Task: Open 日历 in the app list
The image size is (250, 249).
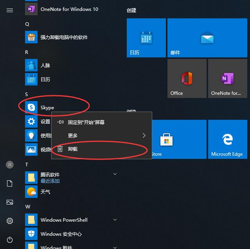Action: click(x=71, y=79)
